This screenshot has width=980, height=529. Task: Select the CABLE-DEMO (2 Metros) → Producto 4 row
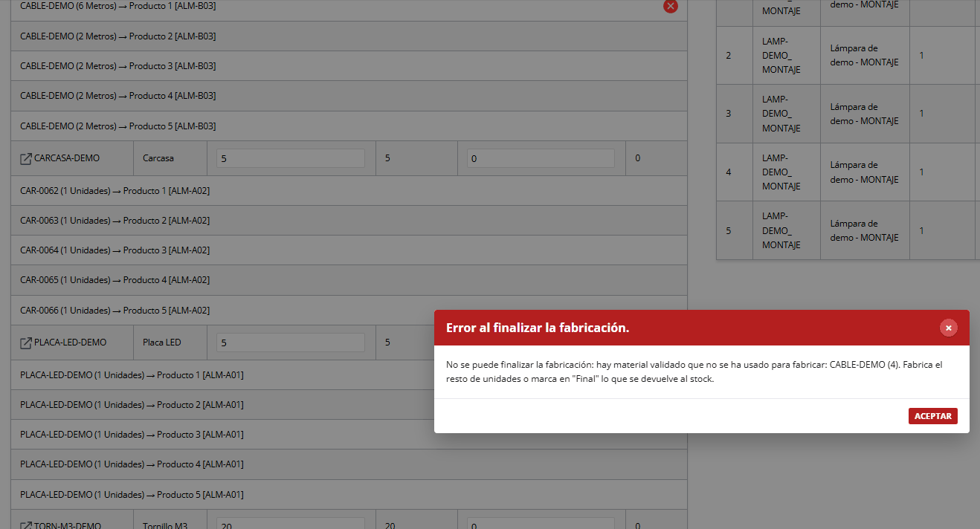click(x=349, y=96)
